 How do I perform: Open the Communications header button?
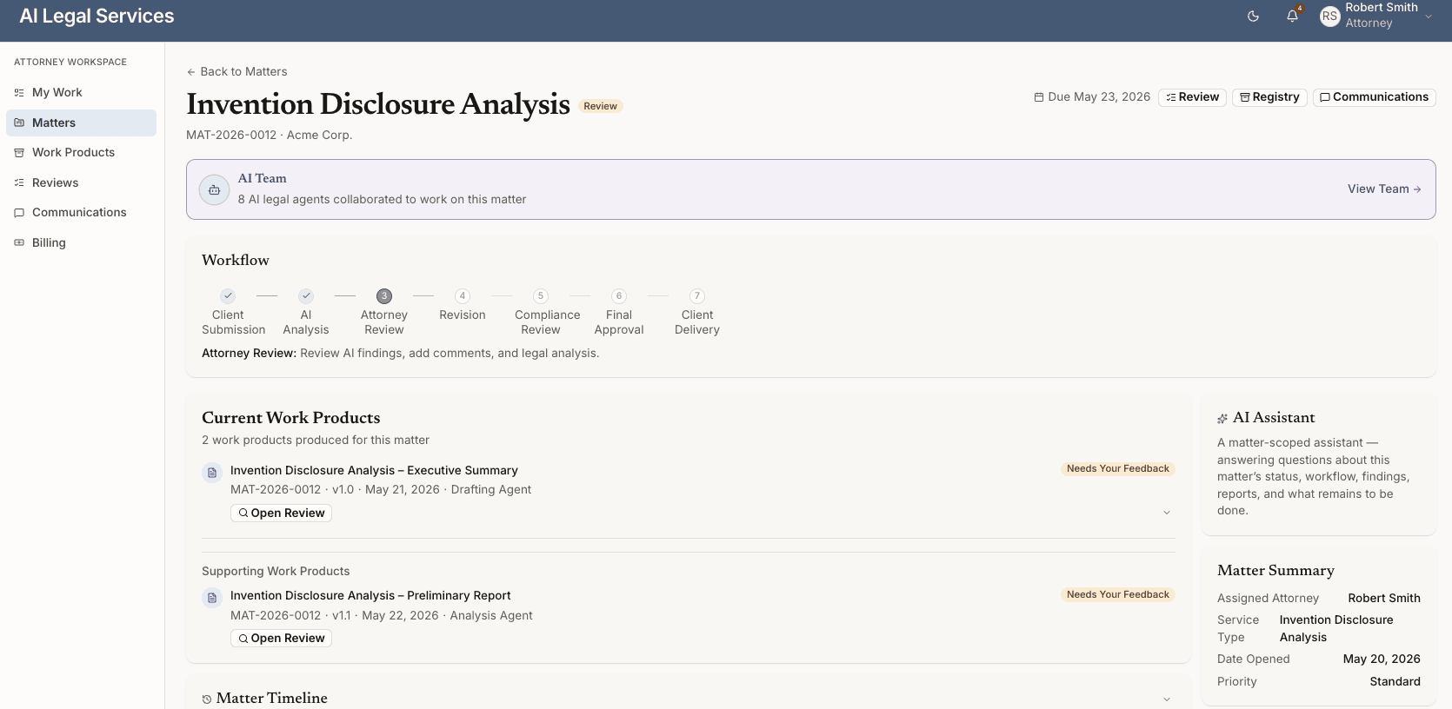(1374, 97)
